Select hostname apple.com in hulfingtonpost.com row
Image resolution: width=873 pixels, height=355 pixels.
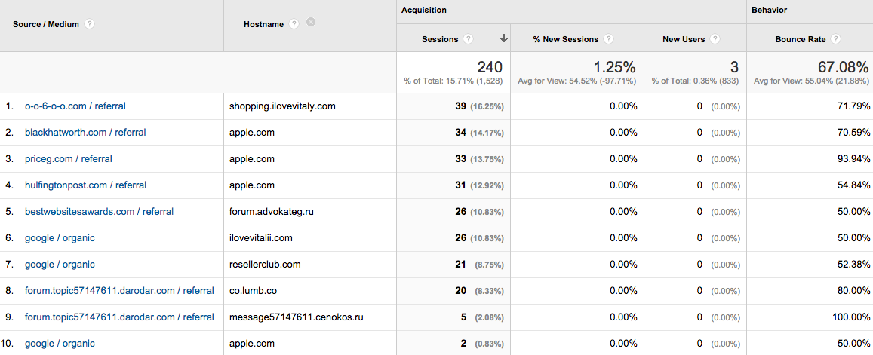pos(252,185)
